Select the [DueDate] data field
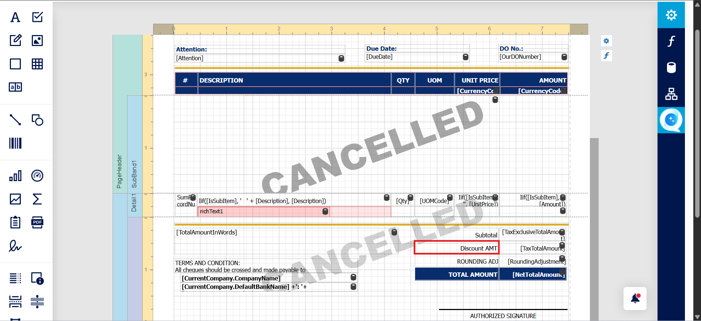Screen dimensions: 701x321 click(417, 57)
